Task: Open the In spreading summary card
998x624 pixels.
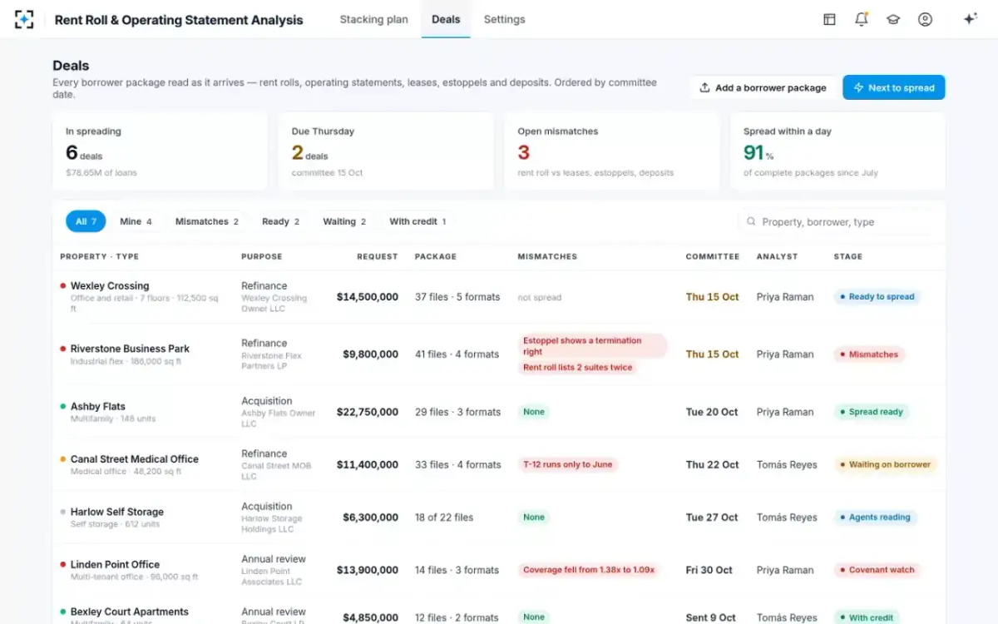Action: 160,151
